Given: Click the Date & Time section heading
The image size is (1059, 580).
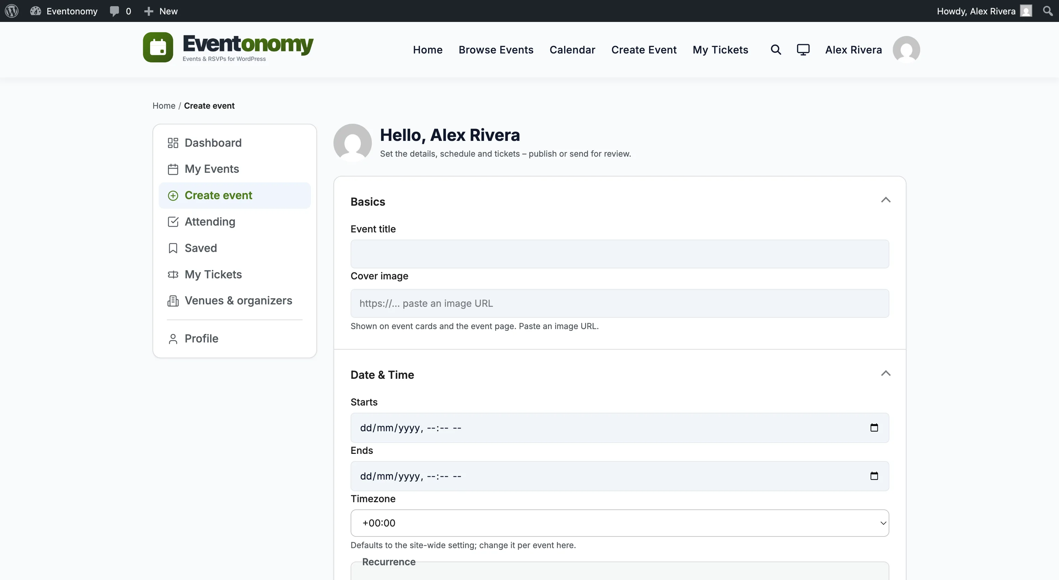Looking at the screenshot, I should [x=382, y=375].
